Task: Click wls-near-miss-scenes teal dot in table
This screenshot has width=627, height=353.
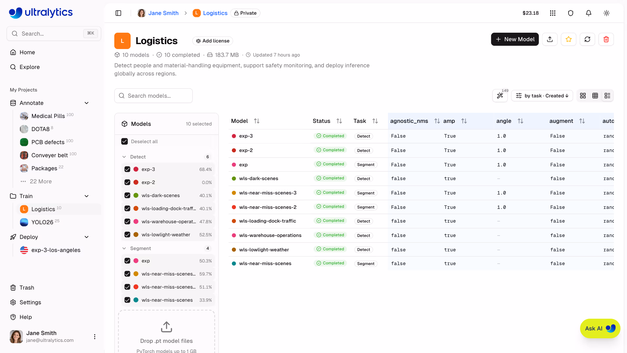Action: (234, 263)
